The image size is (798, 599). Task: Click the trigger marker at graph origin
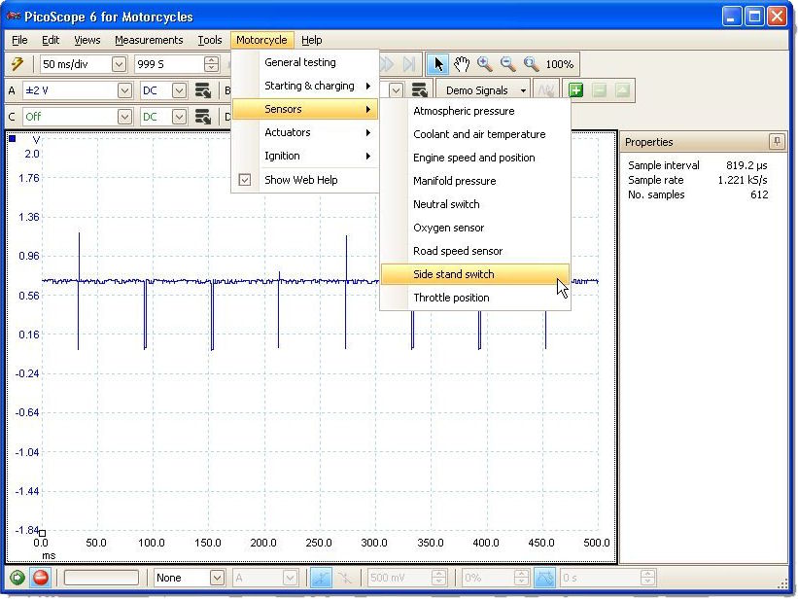(x=42, y=533)
